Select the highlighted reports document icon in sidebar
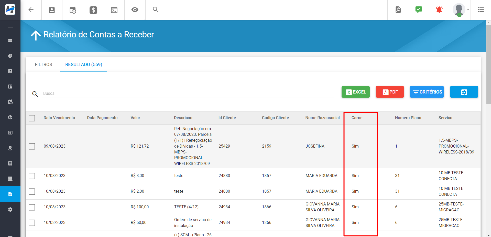Viewport: 491px width, 237px height. [x=10, y=194]
